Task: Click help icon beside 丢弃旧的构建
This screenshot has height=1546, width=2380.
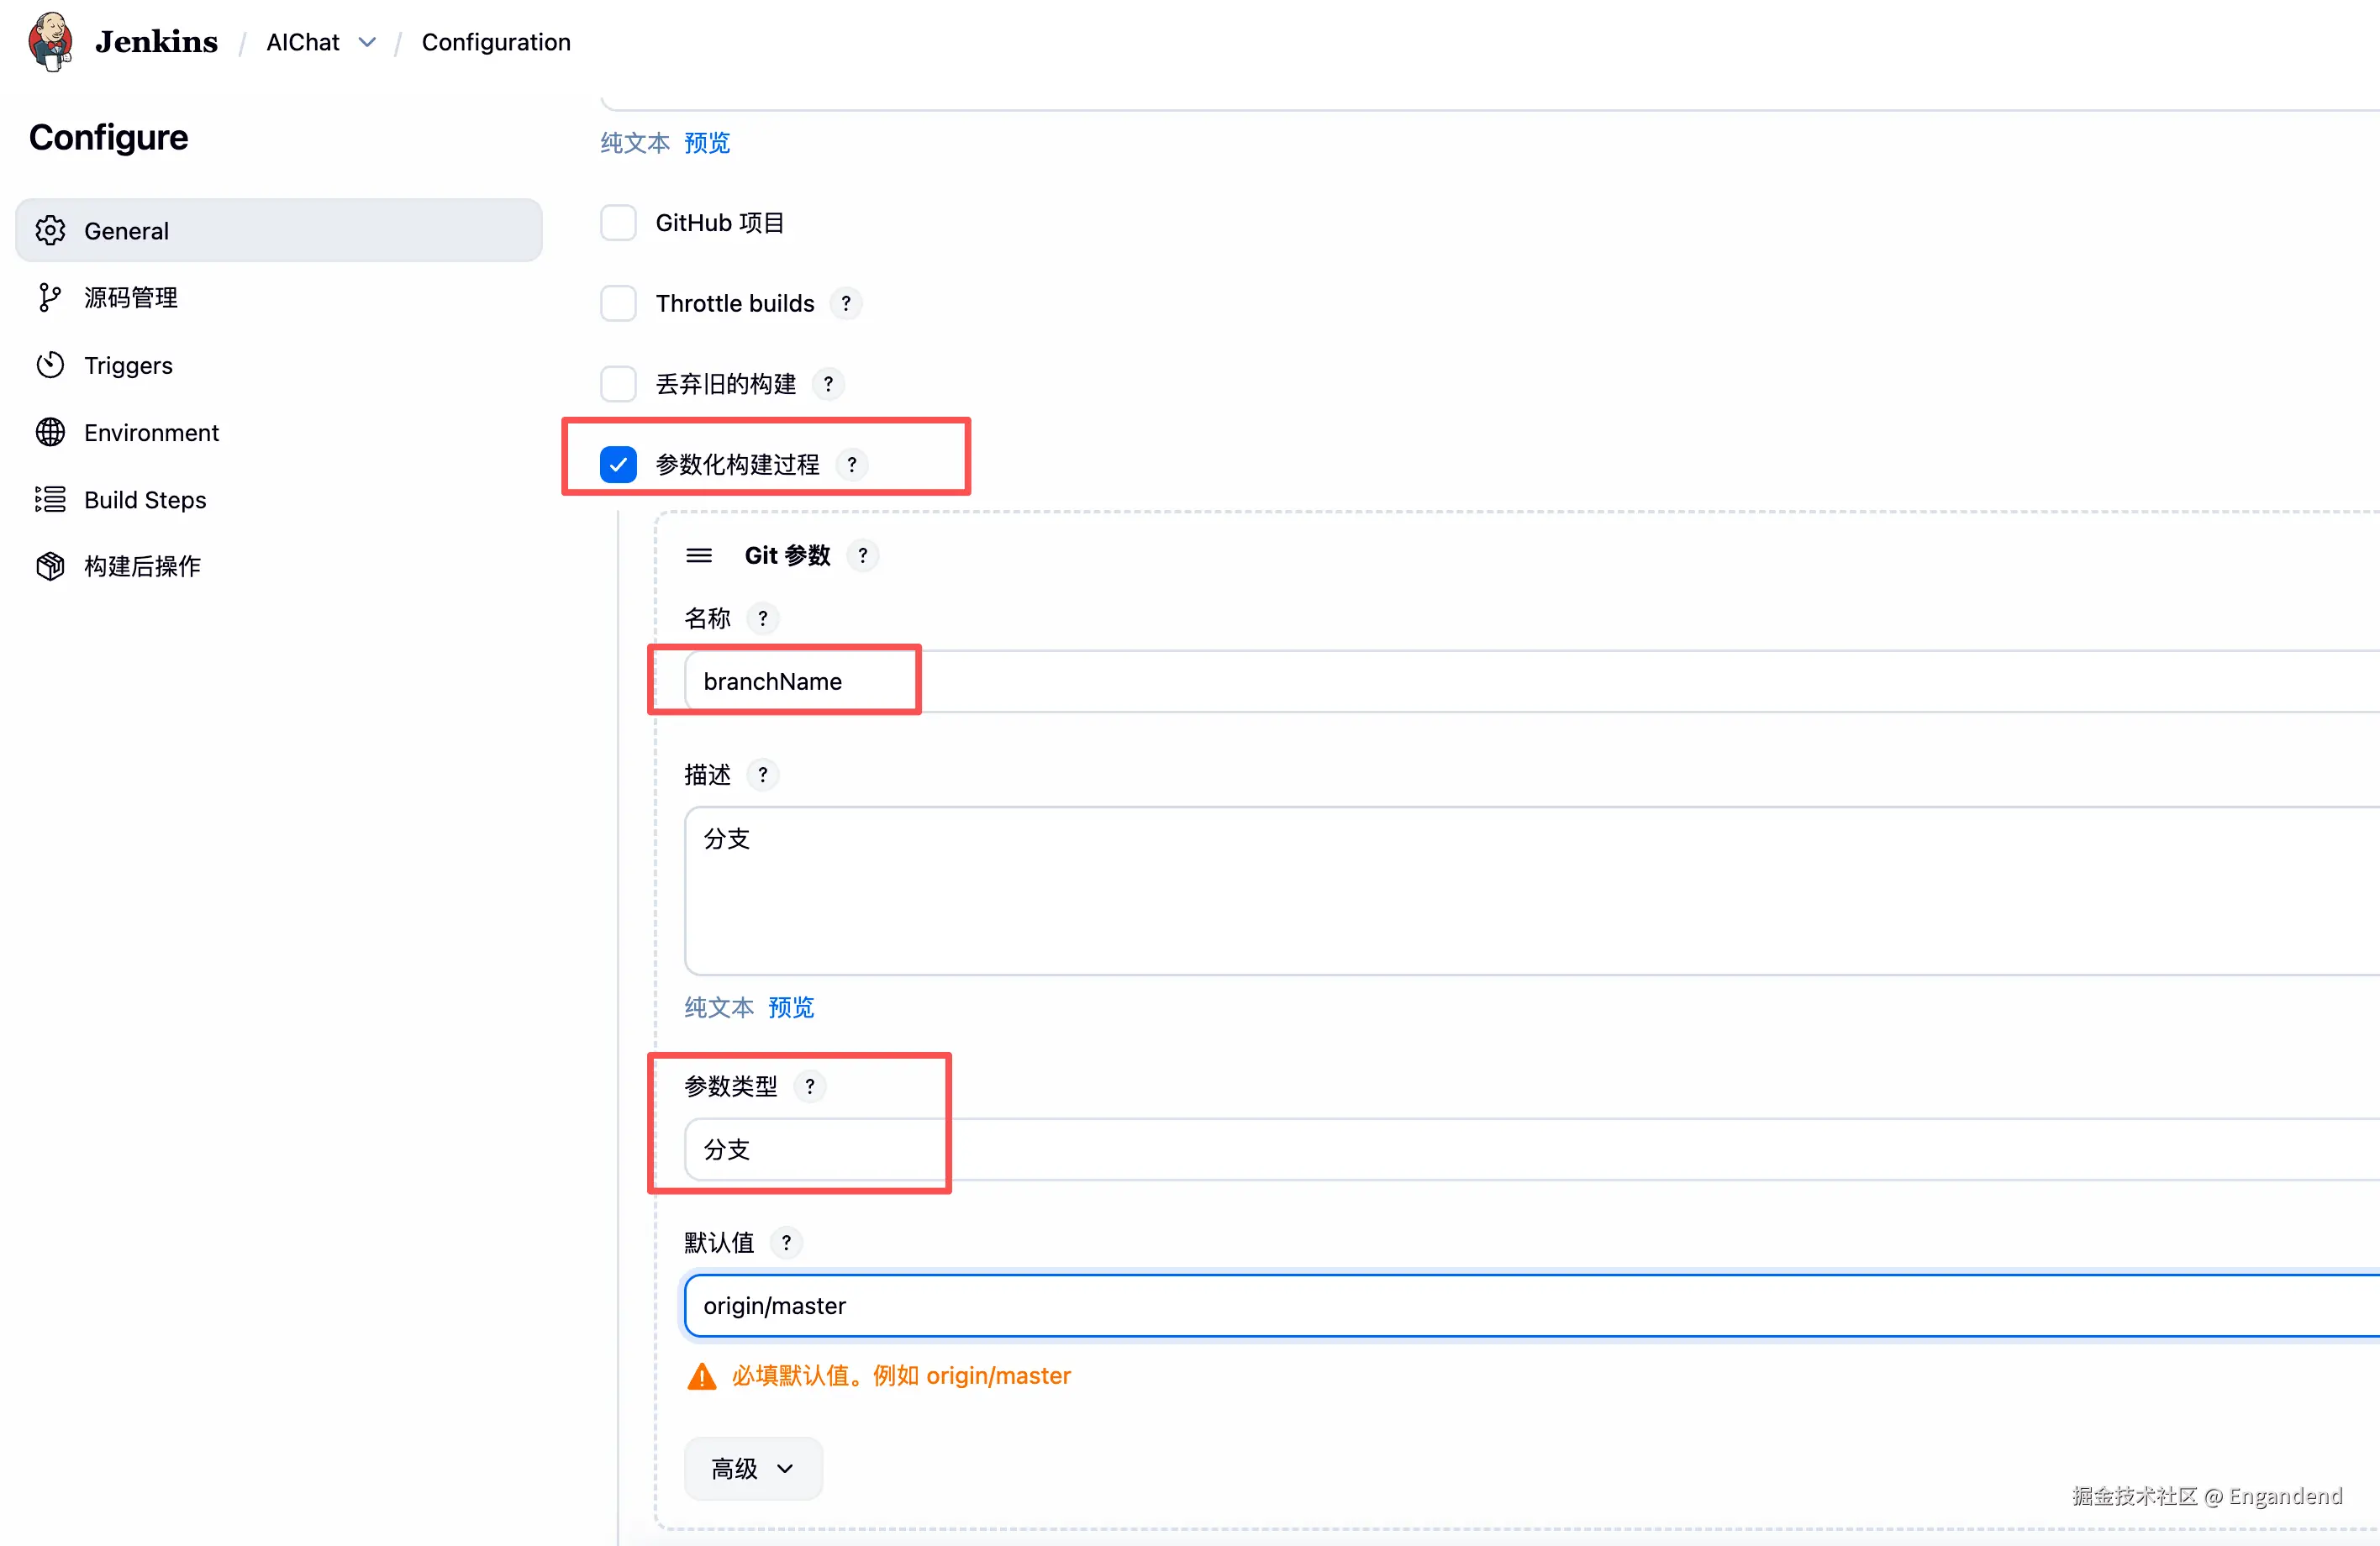Action: coord(828,384)
